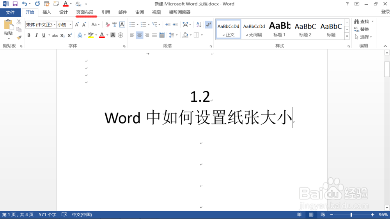Decrease font size with the smaller A

pos(84,25)
